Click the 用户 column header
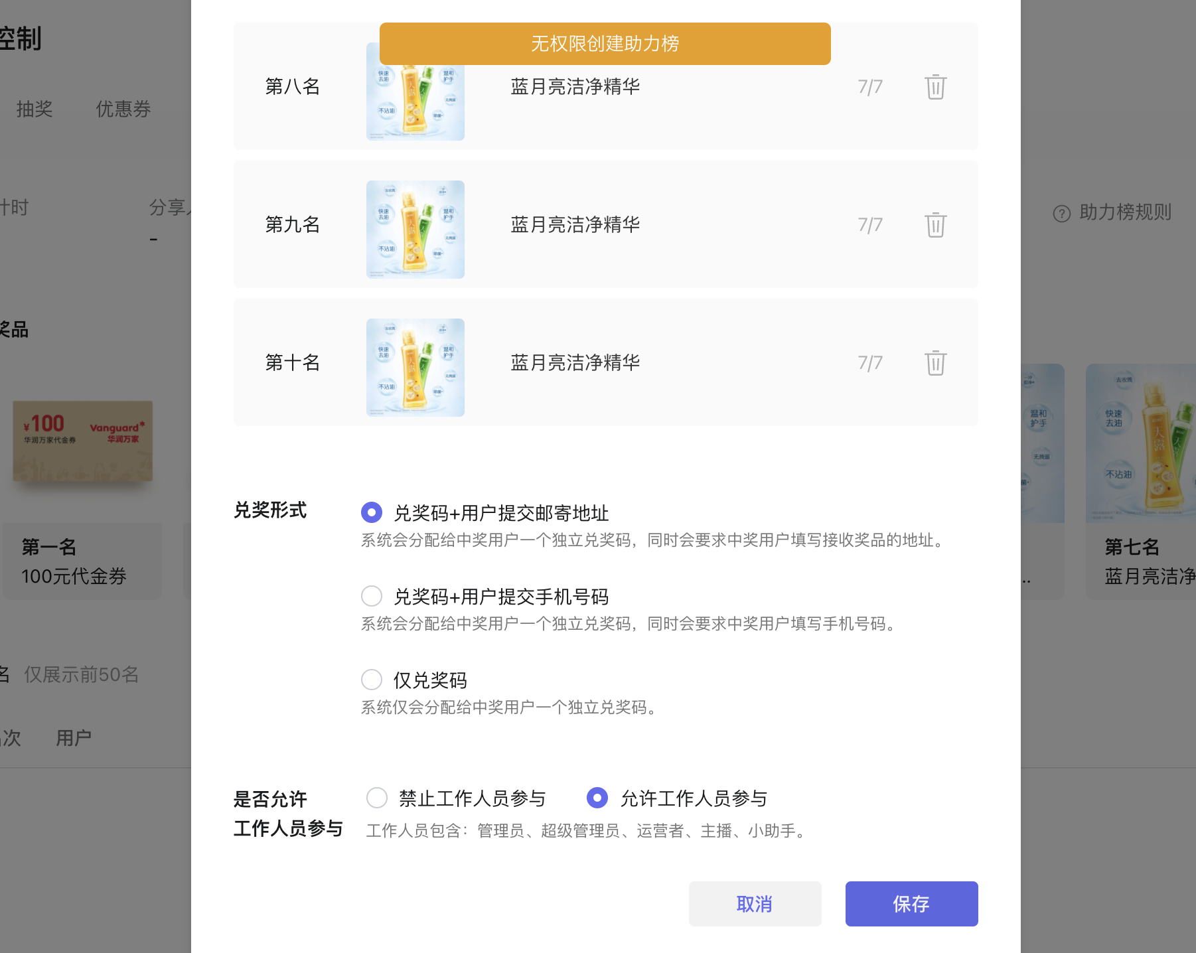Screen dimensions: 1196x953 (74, 738)
